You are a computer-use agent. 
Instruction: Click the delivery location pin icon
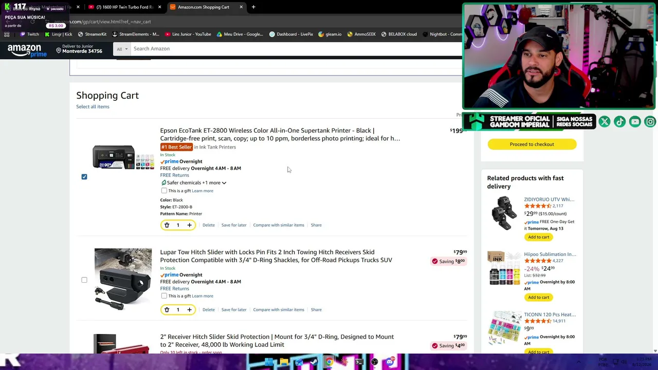coord(59,50)
